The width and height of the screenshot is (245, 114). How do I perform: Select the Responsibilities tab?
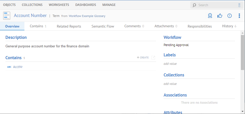(x=199, y=26)
